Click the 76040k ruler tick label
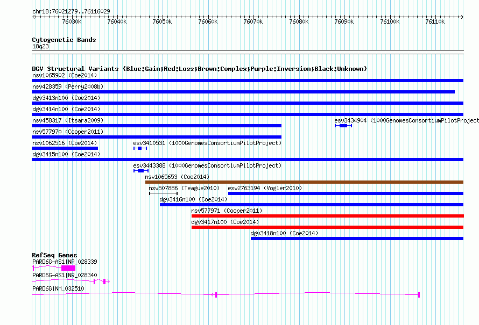The image size is (479, 325). point(117,21)
